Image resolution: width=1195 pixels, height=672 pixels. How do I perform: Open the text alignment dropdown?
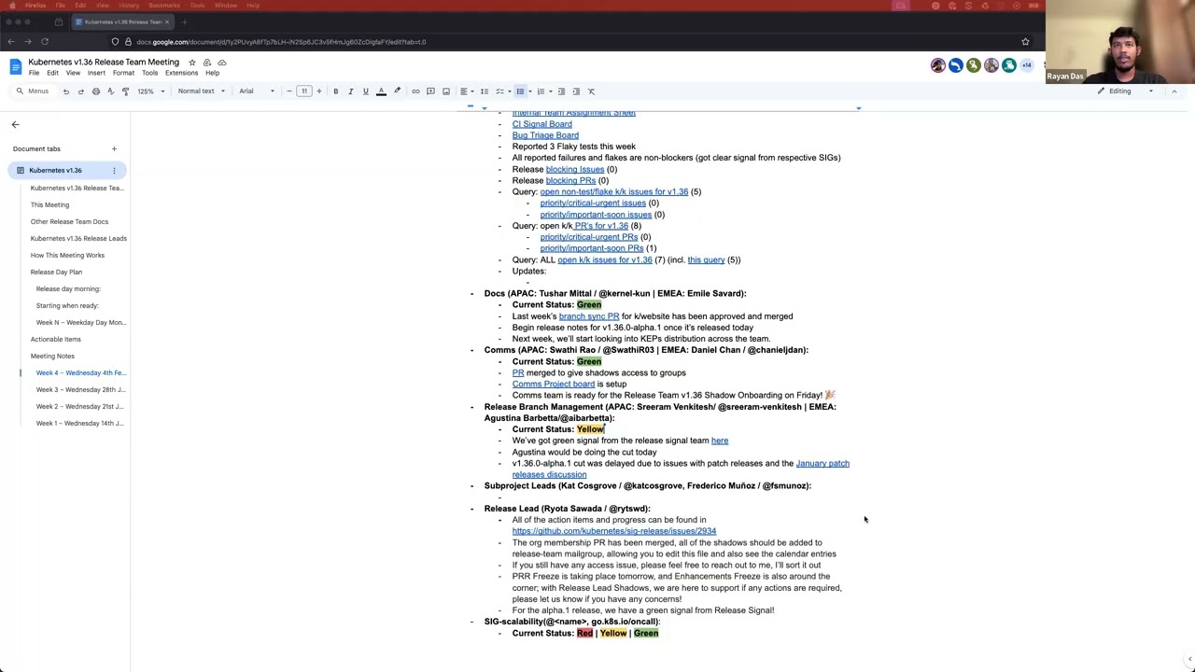click(x=466, y=91)
